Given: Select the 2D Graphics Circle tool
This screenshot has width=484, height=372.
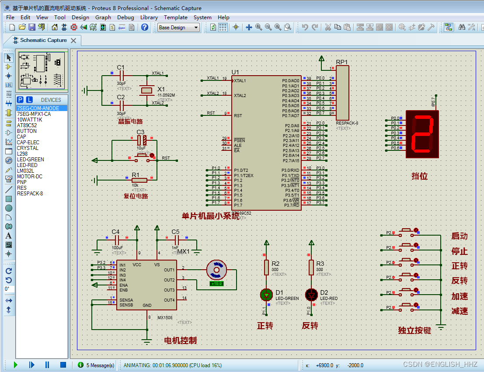Looking at the screenshot, I should point(9,208).
